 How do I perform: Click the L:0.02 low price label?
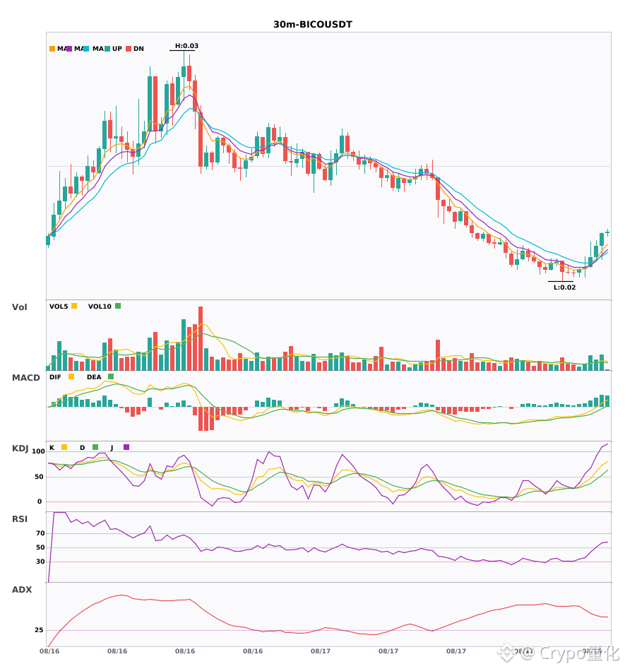tap(565, 287)
